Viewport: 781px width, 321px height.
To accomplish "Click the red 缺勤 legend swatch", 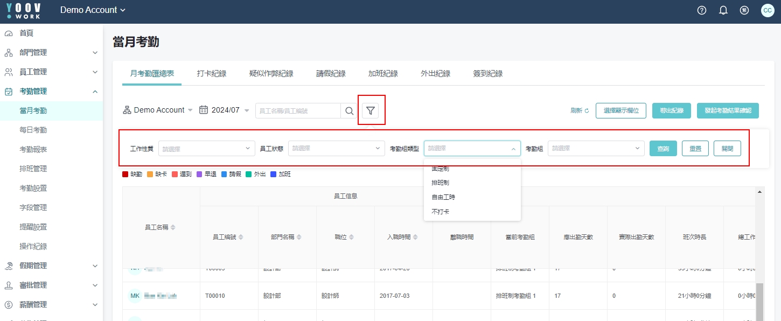I will (x=125, y=174).
